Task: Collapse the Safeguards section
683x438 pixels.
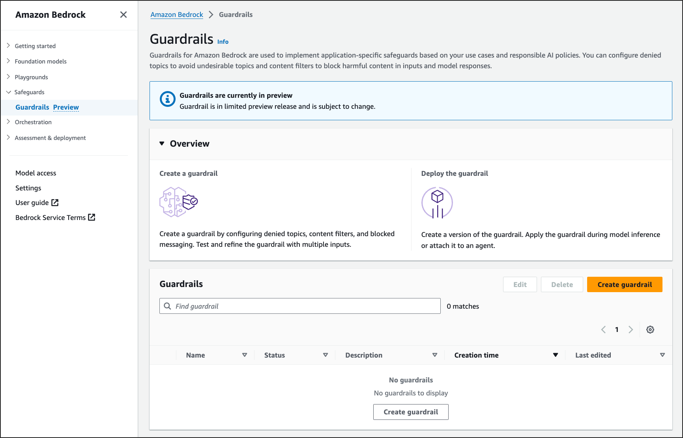Action: (8, 92)
